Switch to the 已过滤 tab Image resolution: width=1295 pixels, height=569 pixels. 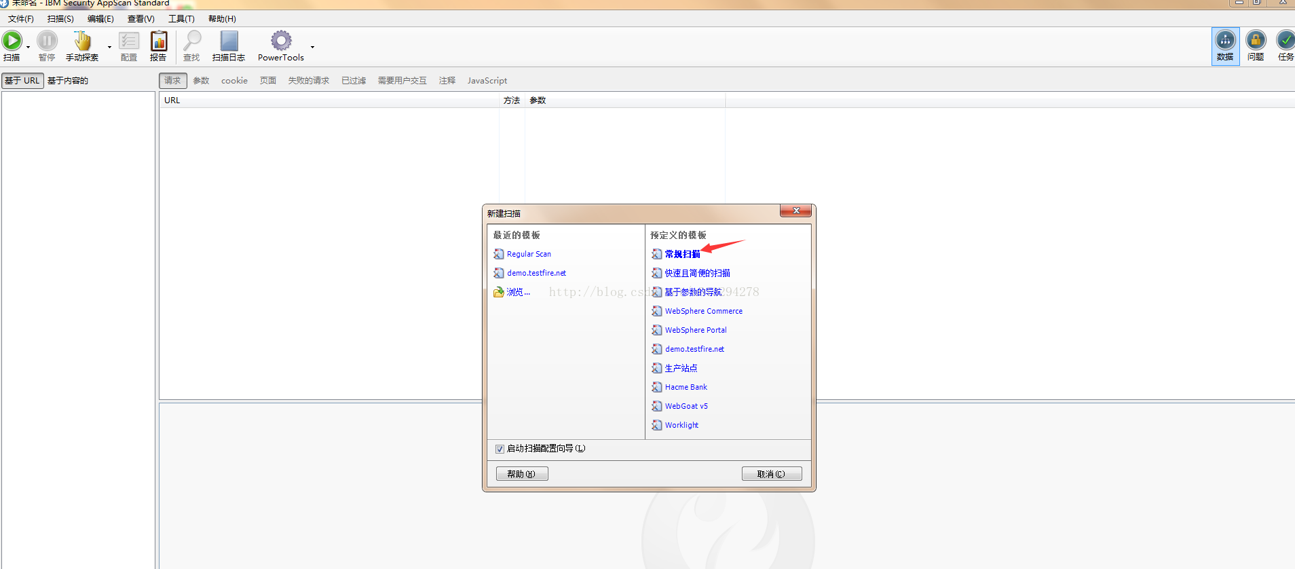354,81
